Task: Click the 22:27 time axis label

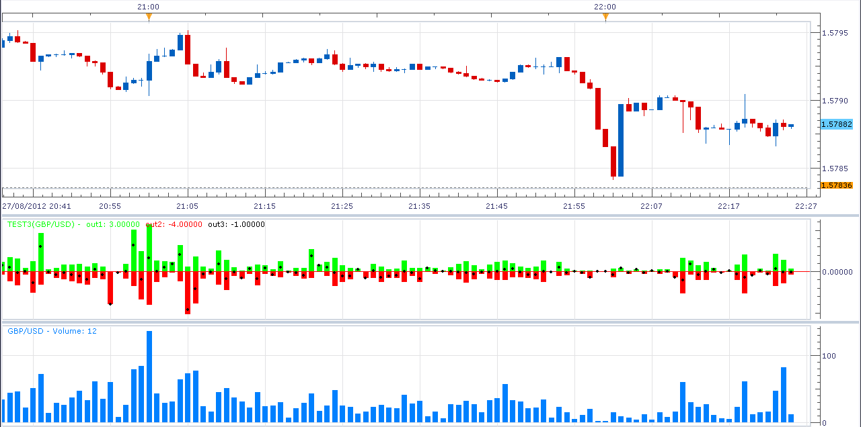Action: [806, 206]
